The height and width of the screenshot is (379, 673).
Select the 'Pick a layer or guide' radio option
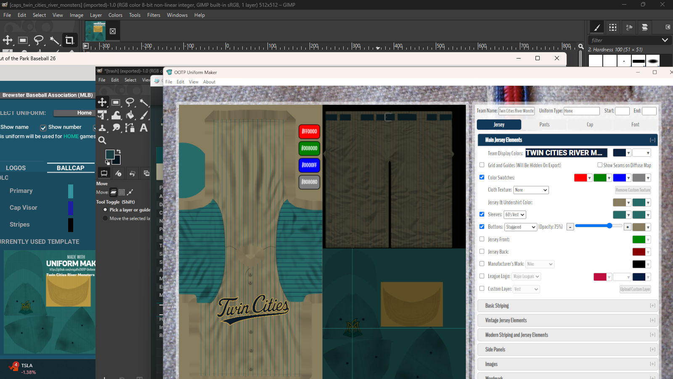(x=105, y=210)
